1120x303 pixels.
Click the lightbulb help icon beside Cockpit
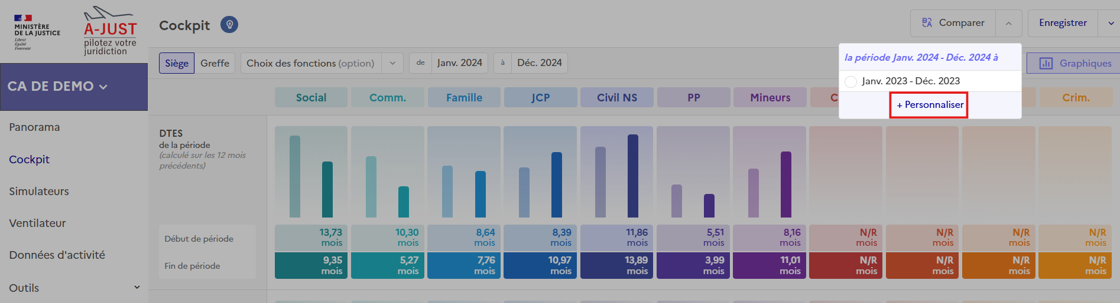(x=229, y=25)
